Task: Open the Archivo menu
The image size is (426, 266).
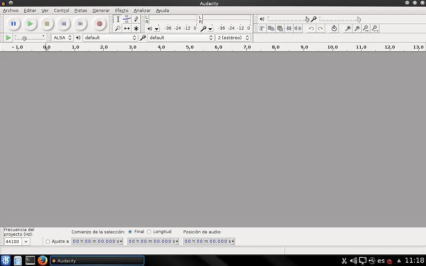Action: (11, 10)
